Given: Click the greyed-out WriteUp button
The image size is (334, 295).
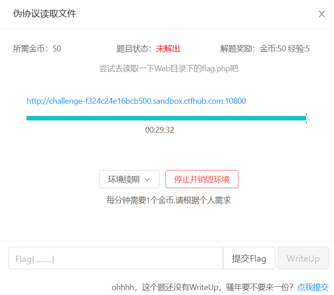Looking at the screenshot, I should click(303, 258).
